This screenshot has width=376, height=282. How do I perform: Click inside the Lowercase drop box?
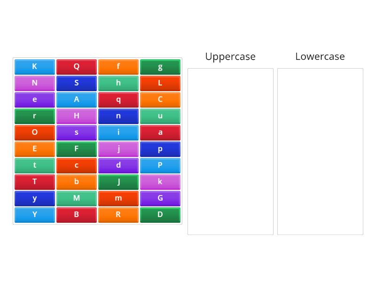click(x=320, y=151)
